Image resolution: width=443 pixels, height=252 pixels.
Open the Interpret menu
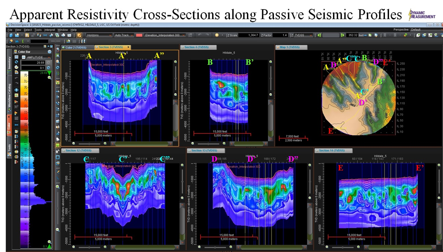point(49,30)
